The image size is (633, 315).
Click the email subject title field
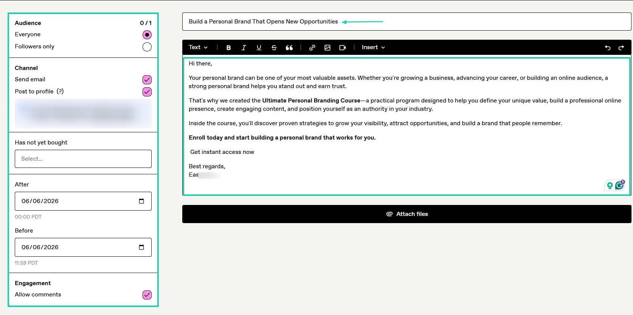pos(407,22)
